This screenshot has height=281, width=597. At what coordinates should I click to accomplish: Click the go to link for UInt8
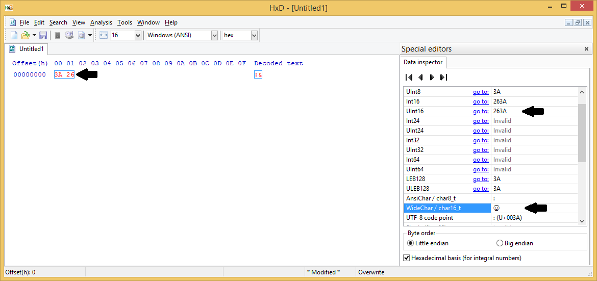click(x=481, y=92)
